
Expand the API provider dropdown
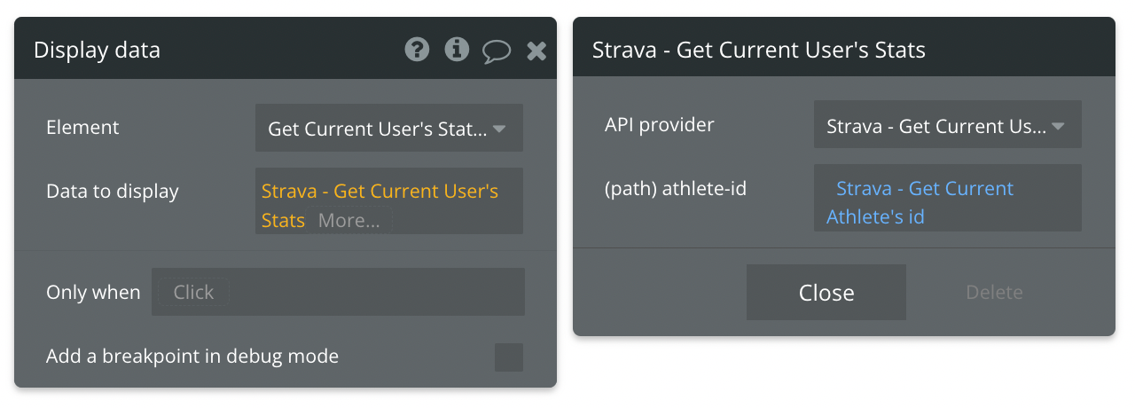click(947, 127)
